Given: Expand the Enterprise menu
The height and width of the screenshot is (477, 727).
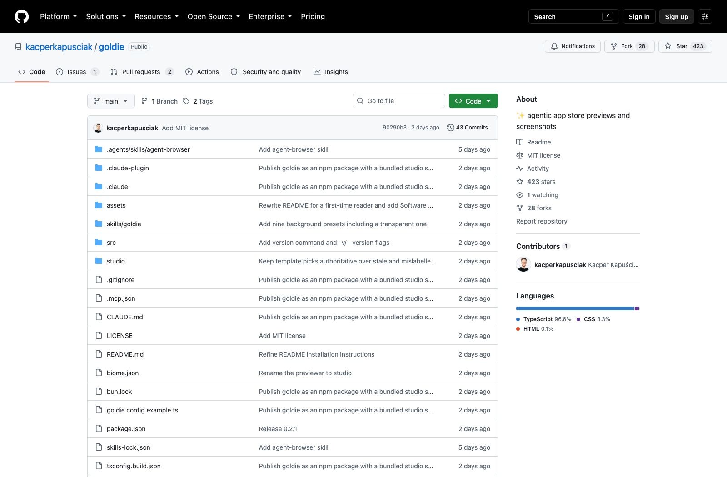Looking at the screenshot, I should coord(270,16).
